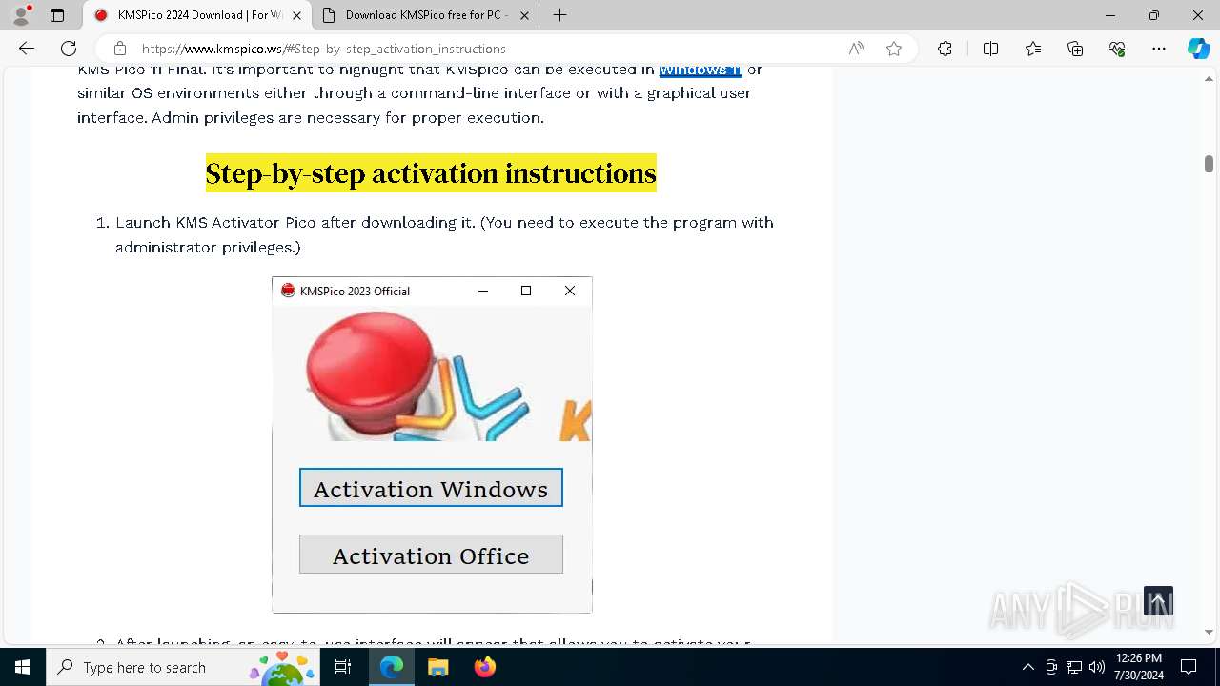1220x686 pixels.
Task: Click highlighted Windows 11 text
Action: click(701, 71)
